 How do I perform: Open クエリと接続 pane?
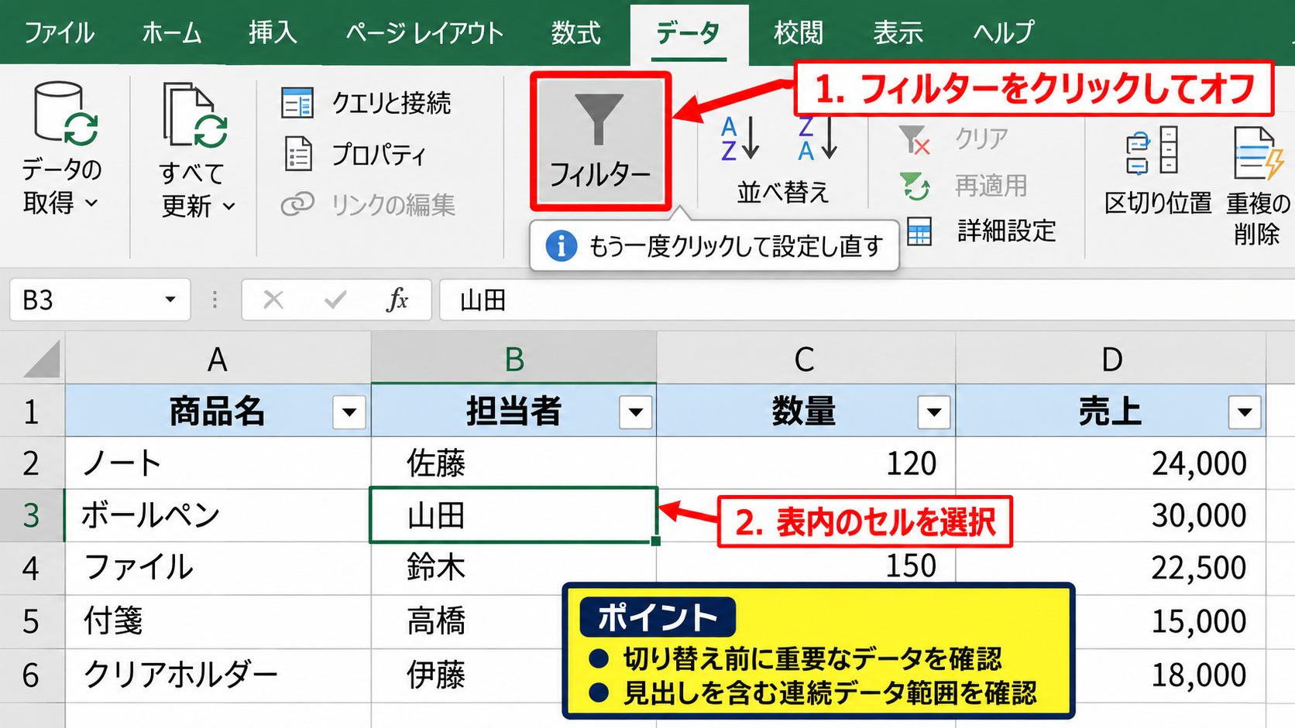366,103
